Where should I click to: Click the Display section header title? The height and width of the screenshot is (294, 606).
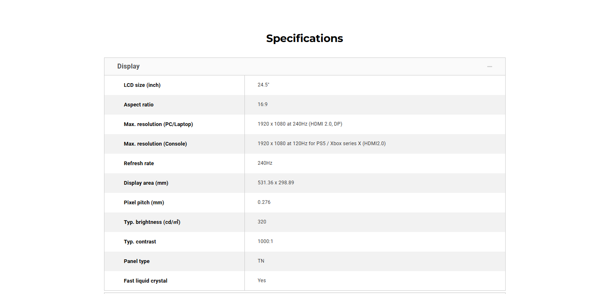(128, 66)
